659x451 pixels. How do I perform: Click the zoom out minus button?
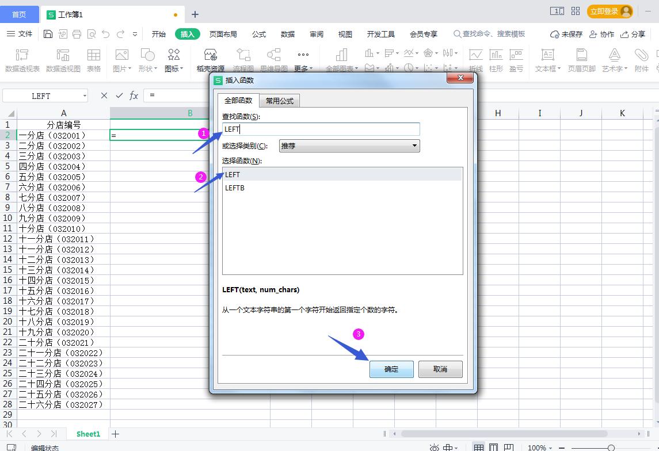pyautogui.click(x=562, y=448)
